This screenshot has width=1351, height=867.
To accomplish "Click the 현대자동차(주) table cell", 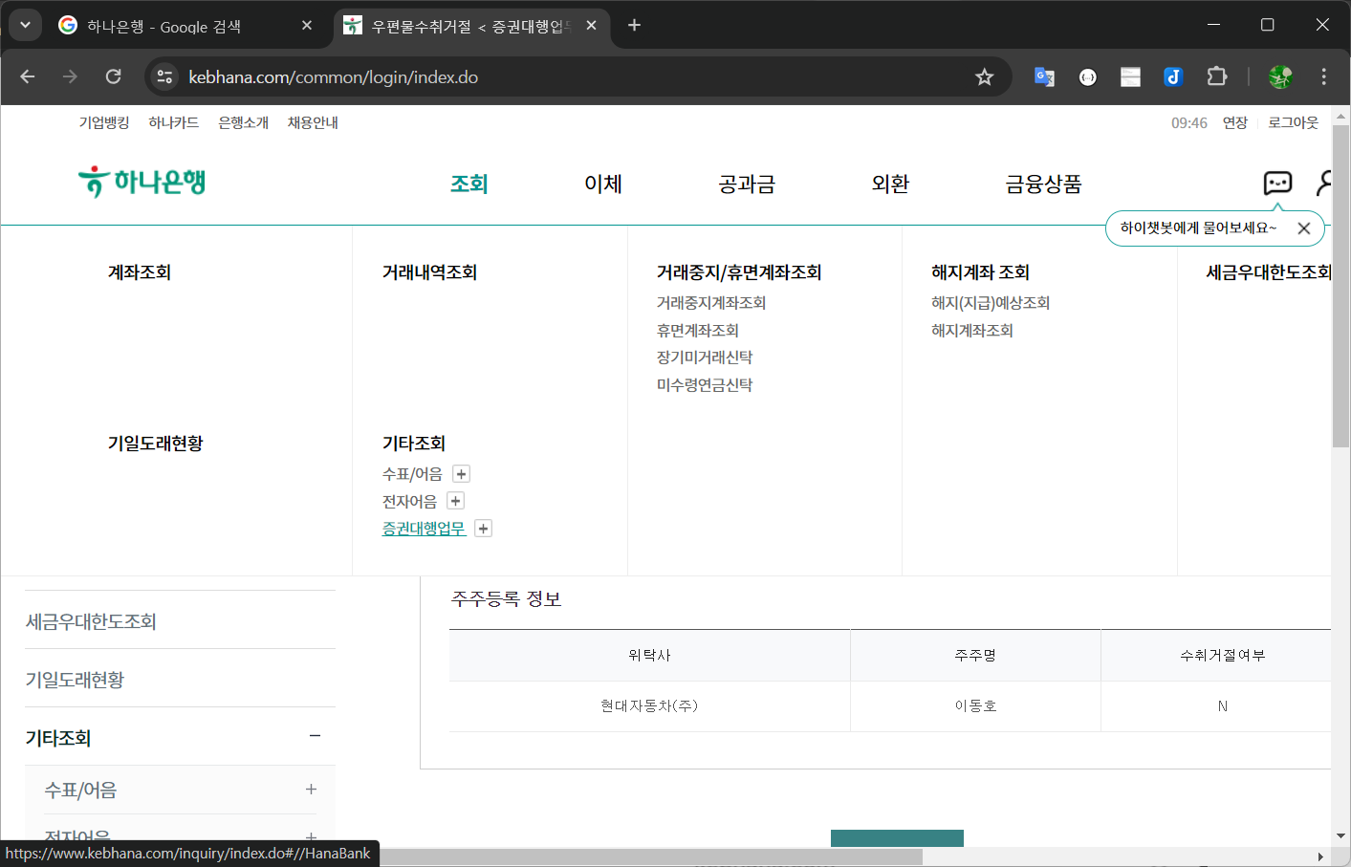I will coord(649,706).
